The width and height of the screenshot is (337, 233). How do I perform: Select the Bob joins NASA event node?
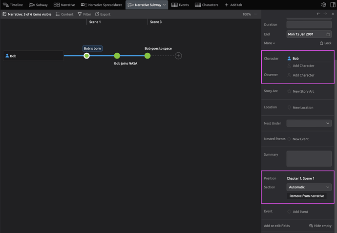[117, 56]
